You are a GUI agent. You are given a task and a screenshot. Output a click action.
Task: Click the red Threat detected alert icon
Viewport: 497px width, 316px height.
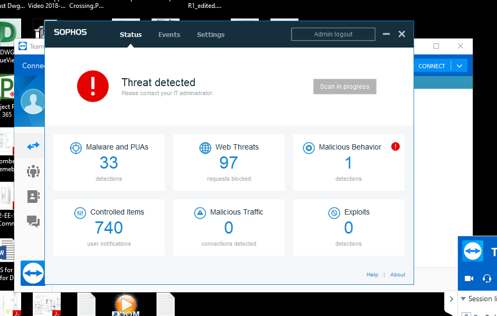tap(93, 86)
